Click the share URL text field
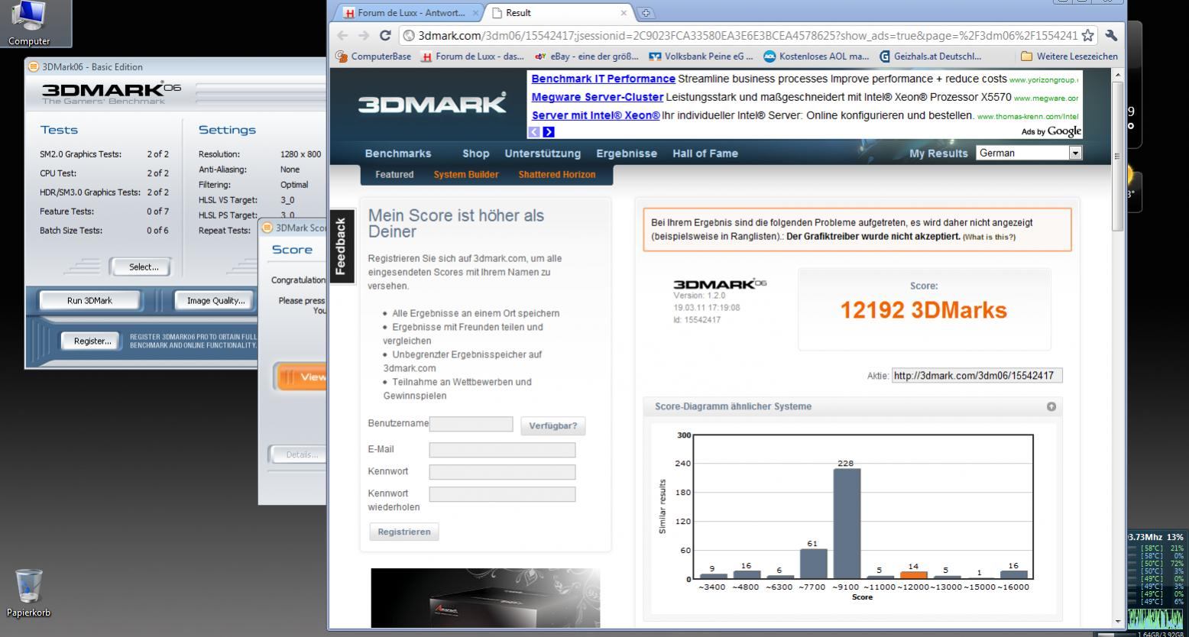Viewport: 1189px width, 637px height. [977, 376]
